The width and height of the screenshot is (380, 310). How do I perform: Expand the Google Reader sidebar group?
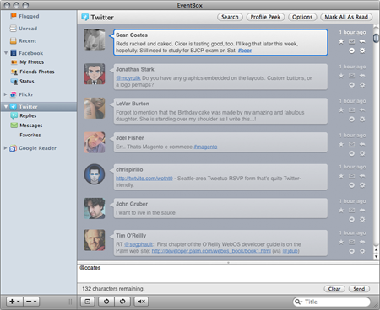point(6,148)
